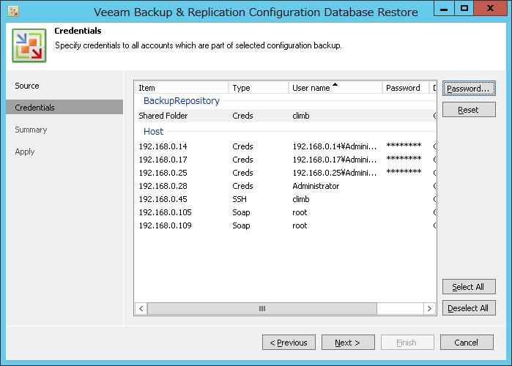Cancel the restore wizard
The image size is (512, 366).
click(467, 343)
